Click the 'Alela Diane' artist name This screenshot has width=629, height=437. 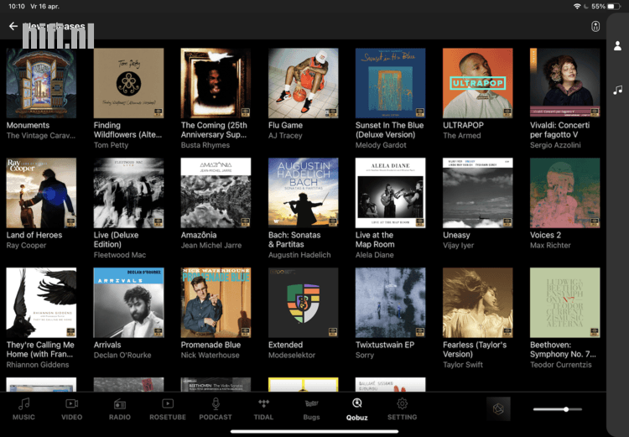point(374,255)
